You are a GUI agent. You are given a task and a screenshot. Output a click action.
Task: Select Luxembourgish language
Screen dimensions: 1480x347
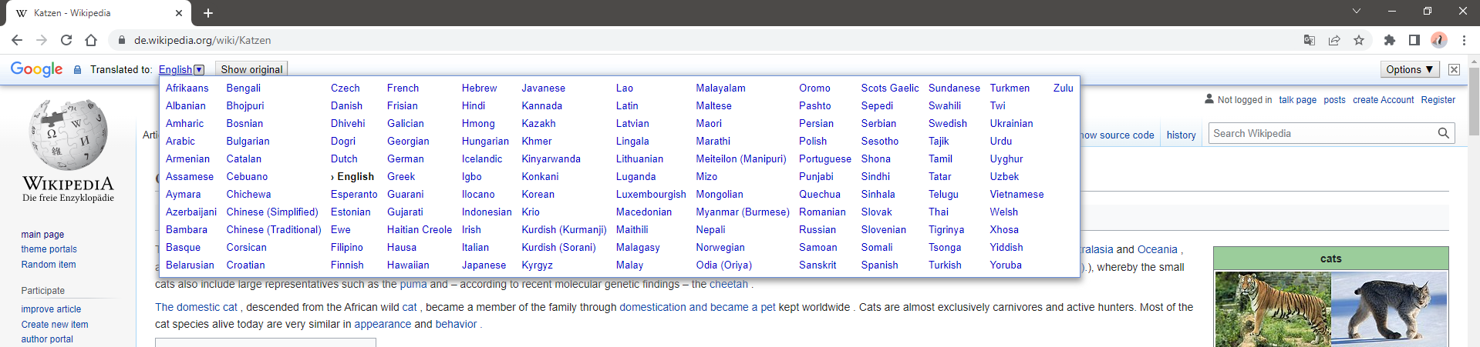[651, 194]
